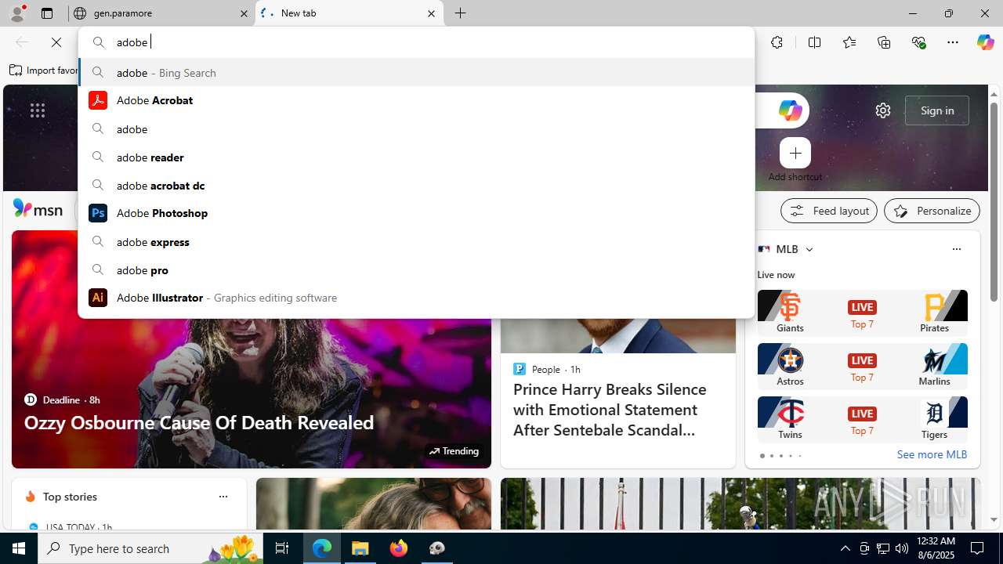Close the New tab tab
1003x564 pixels.
pos(431,13)
